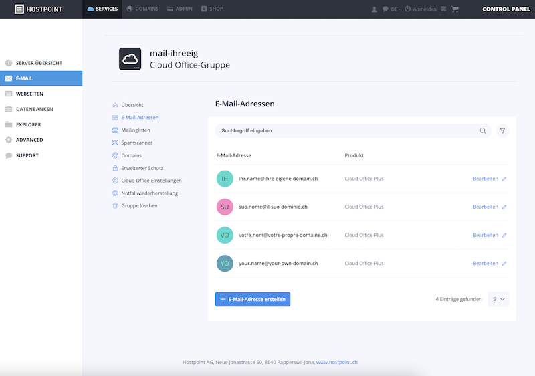535x376 pixels.
Task: Go to Übersicht in the submenu
Action: pos(128,105)
